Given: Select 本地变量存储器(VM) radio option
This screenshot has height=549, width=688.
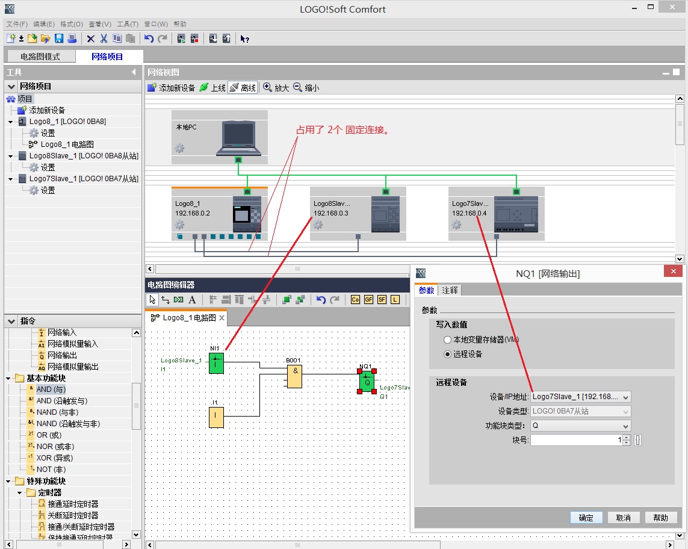Looking at the screenshot, I should point(448,340).
